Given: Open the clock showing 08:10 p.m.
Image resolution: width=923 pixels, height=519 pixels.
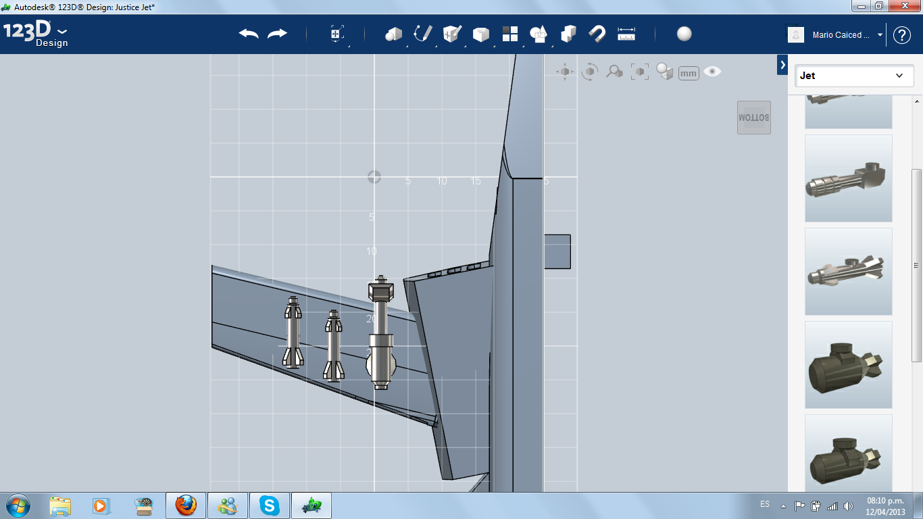Looking at the screenshot, I should [x=884, y=505].
